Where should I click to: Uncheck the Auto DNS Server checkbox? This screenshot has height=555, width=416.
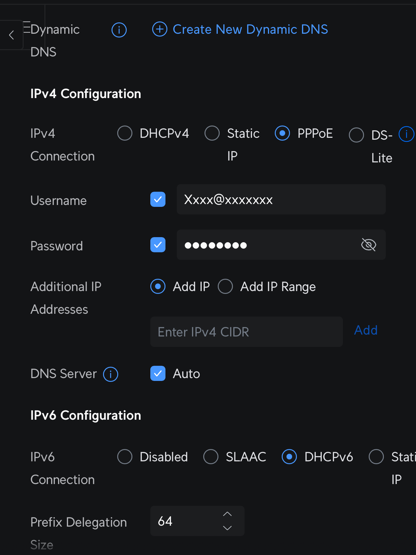point(158,373)
